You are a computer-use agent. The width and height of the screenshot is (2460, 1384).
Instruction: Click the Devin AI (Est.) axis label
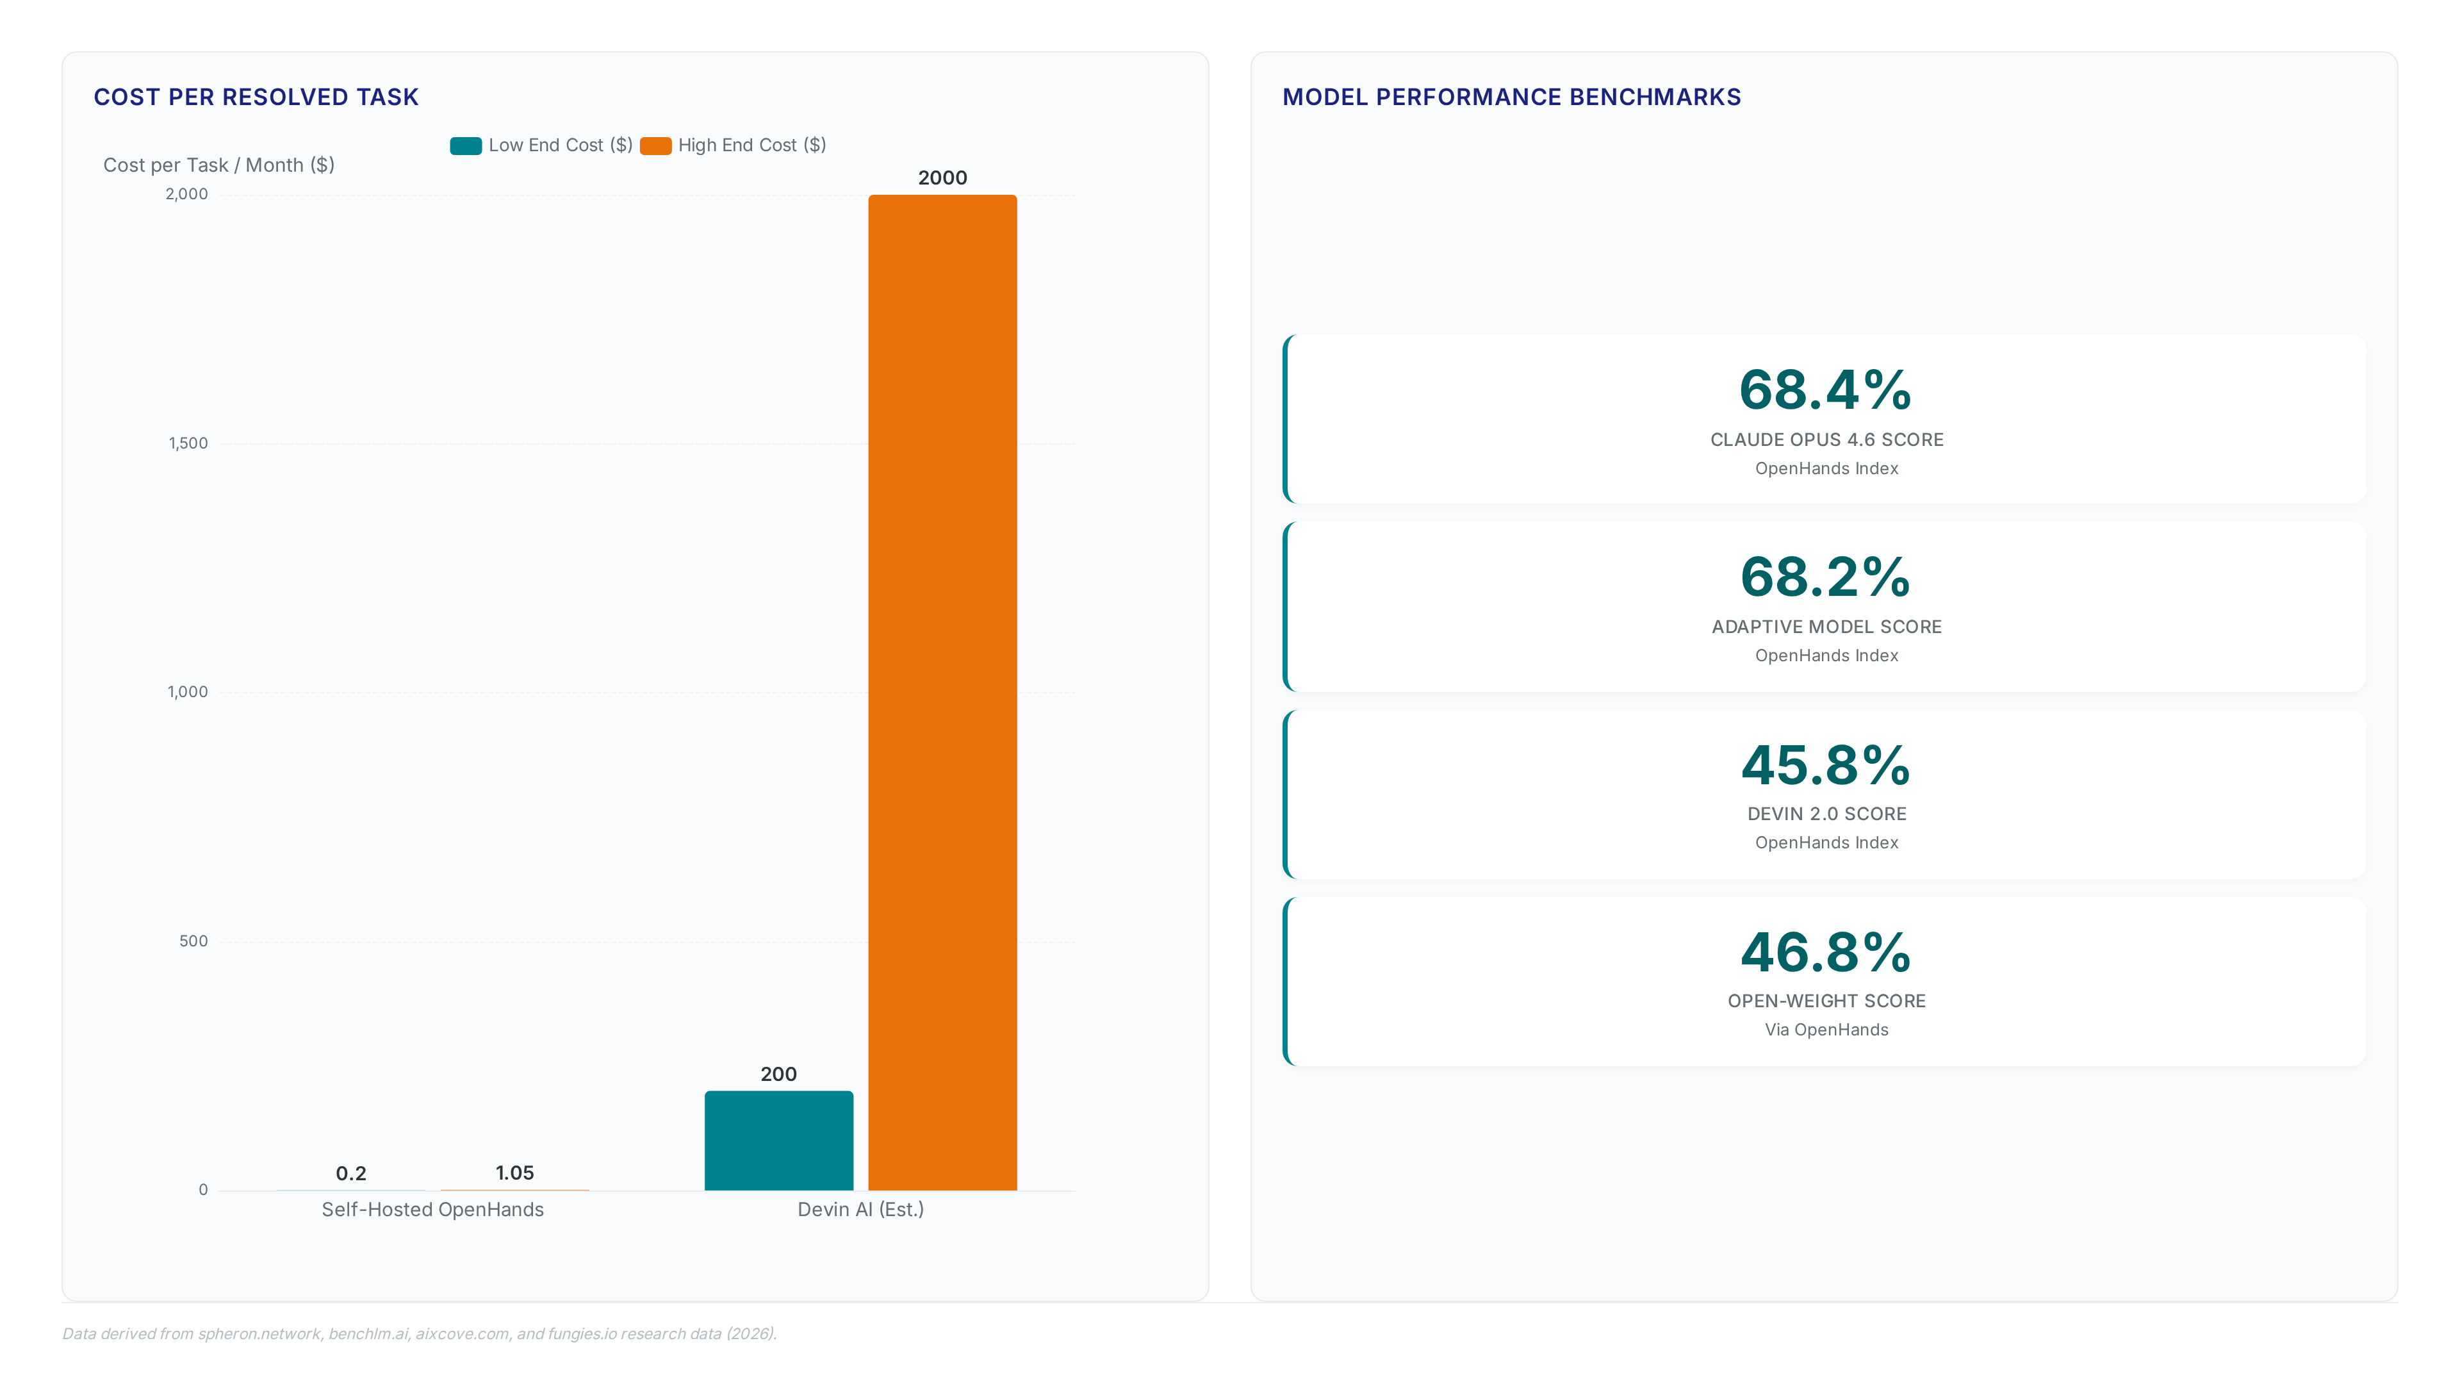pos(860,1209)
